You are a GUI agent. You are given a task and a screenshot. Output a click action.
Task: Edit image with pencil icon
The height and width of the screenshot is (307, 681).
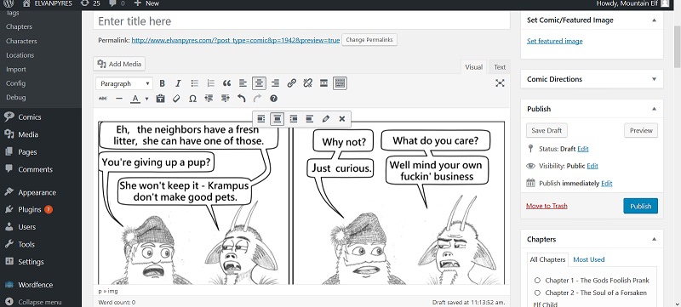[x=326, y=119]
